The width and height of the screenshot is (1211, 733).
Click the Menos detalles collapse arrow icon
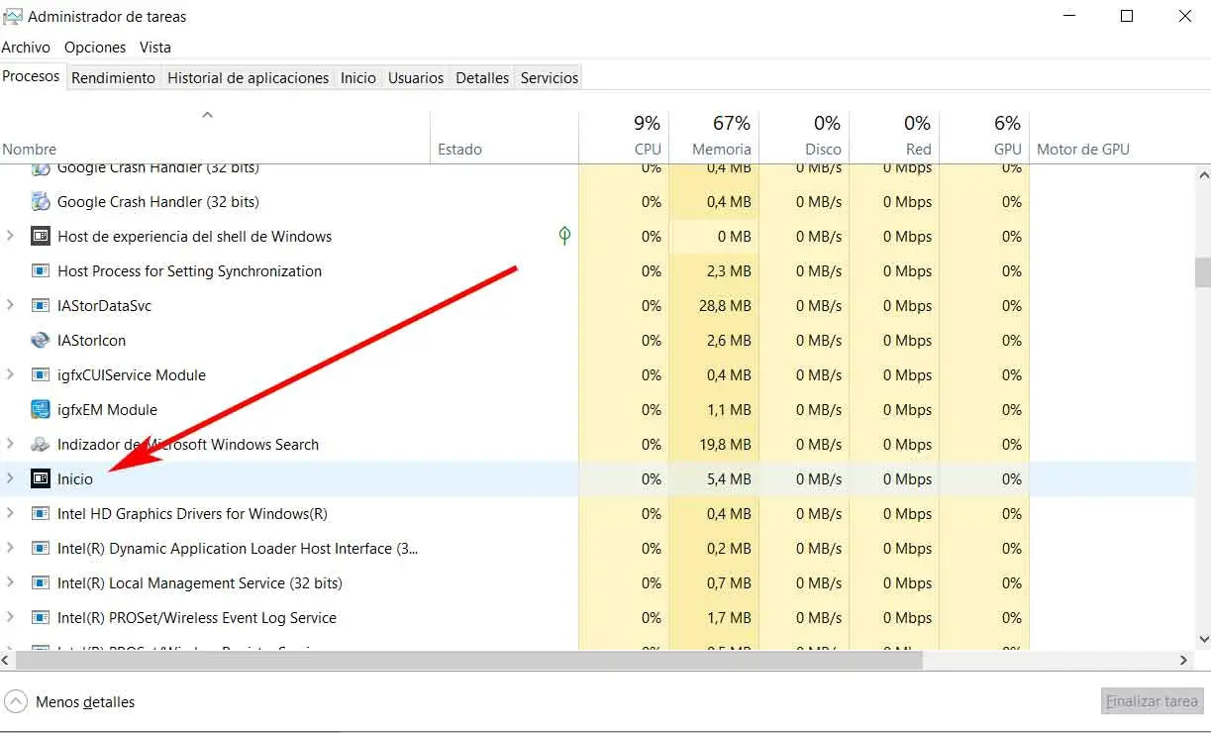coord(16,701)
